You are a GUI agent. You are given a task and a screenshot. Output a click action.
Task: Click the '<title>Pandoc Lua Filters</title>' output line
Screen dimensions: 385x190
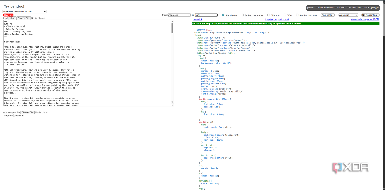point(216,53)
